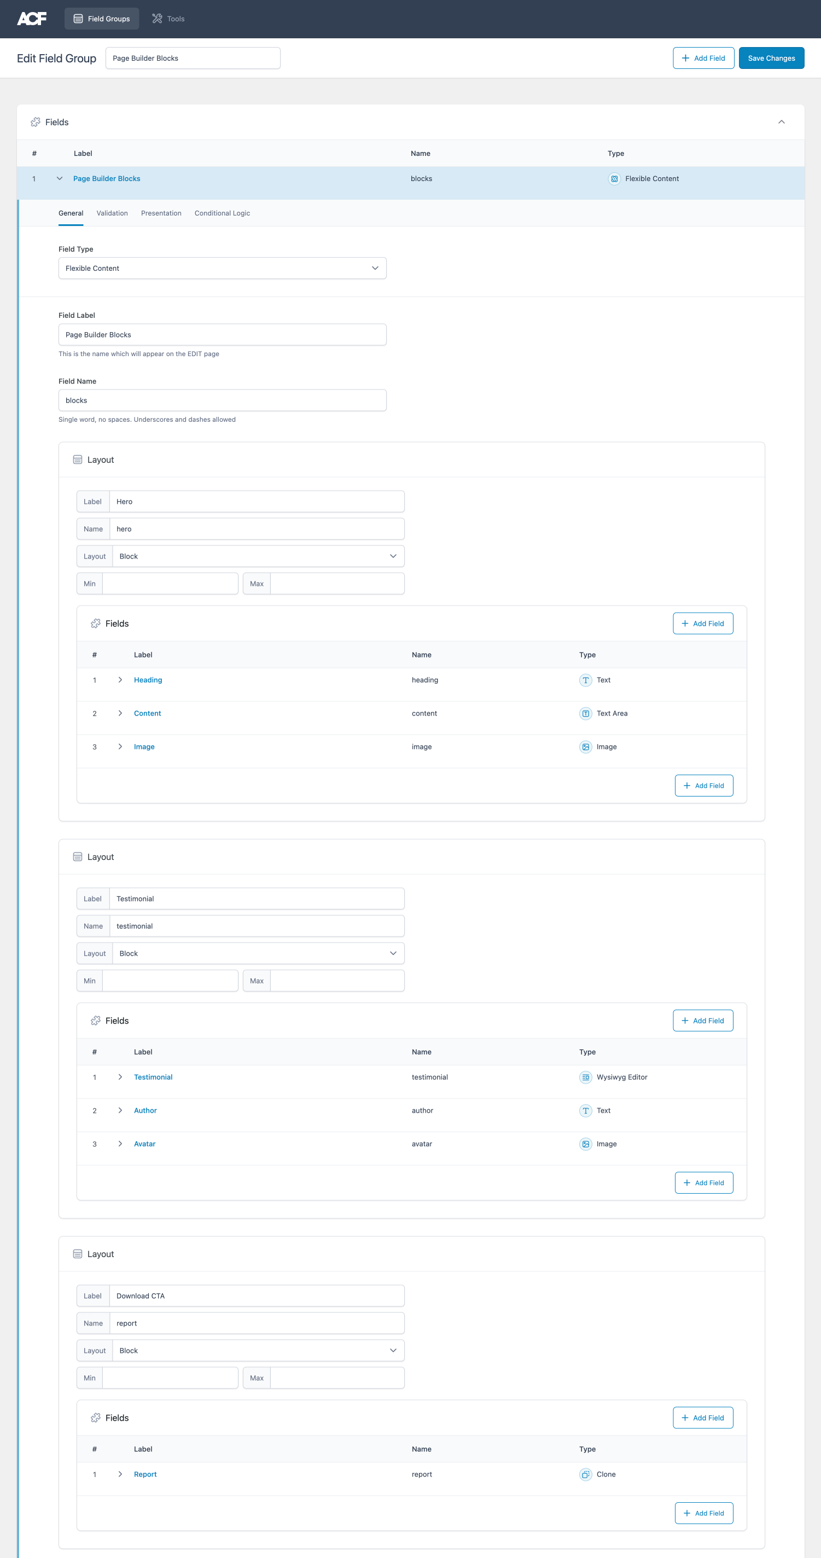
Task: Open the Avatar field link
Action: (x=144, y=1144)
